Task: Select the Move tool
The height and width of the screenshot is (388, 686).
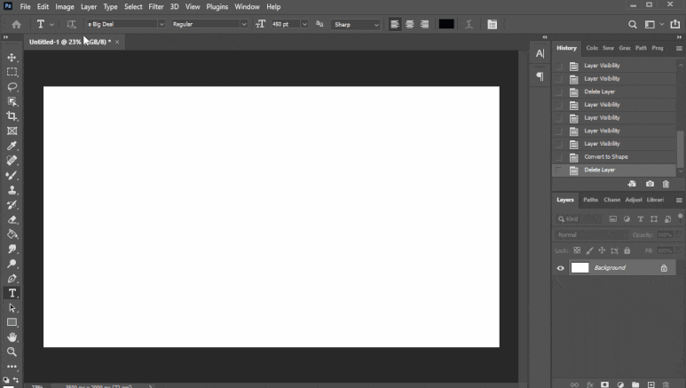Action: point(12,58)
